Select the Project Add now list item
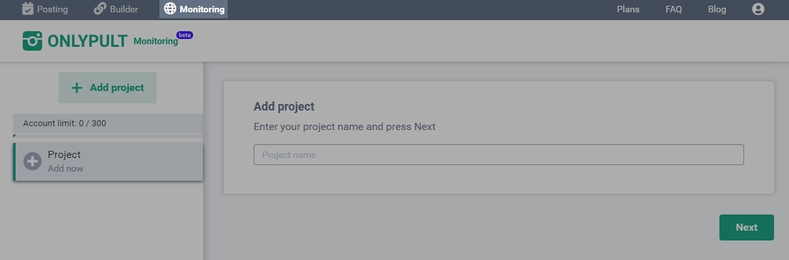This screenshot has width=789, height=260. [x=108, y=162]
